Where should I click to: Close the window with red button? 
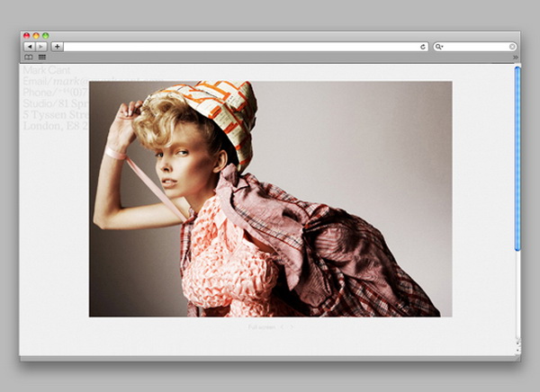26,35
